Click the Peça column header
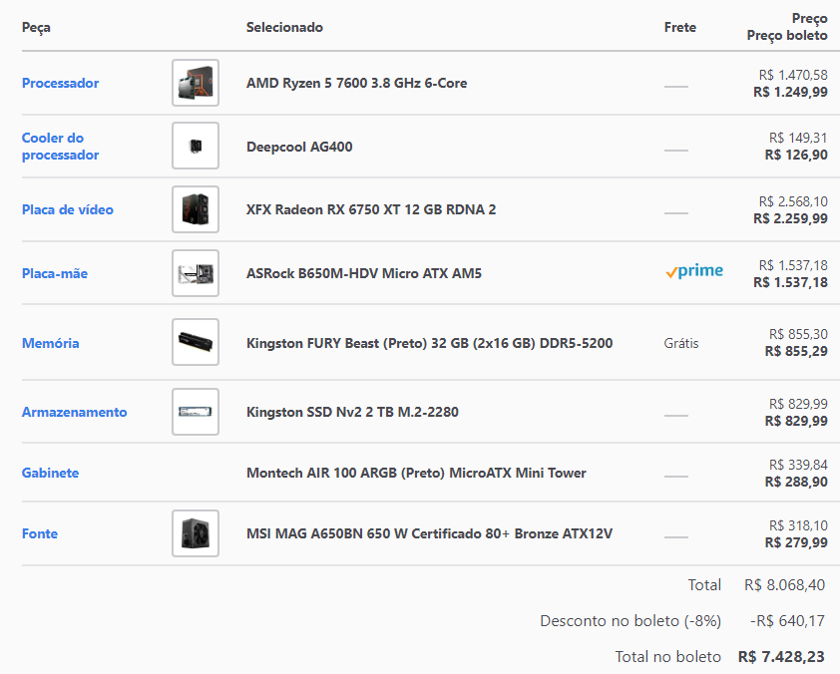The width and height of the screenshot is (840, 674). click(x=37, y=27)
